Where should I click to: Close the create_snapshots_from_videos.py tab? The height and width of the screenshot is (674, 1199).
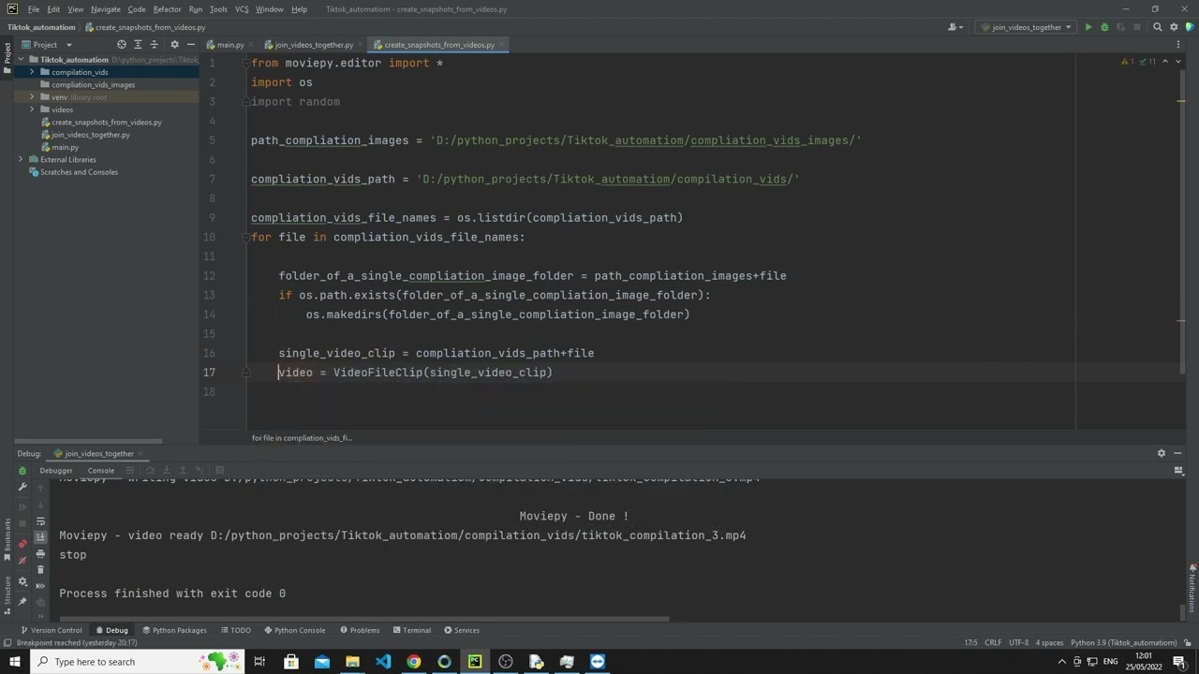click(x=502, y=45)
